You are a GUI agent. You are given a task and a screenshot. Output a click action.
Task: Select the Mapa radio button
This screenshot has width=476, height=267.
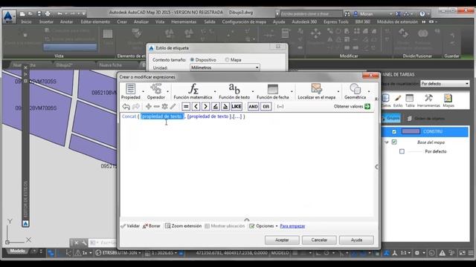coord(227,60)
